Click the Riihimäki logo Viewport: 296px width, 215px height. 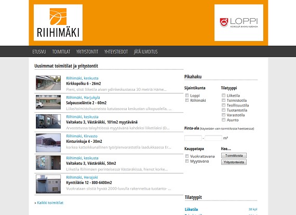tap(58, 23)
